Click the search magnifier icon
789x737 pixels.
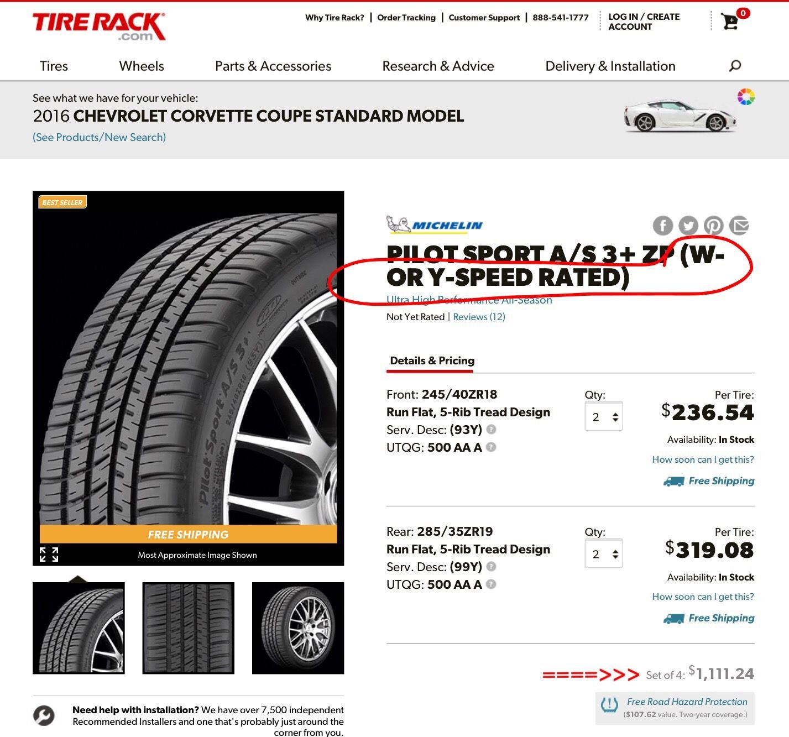(735, 66)
